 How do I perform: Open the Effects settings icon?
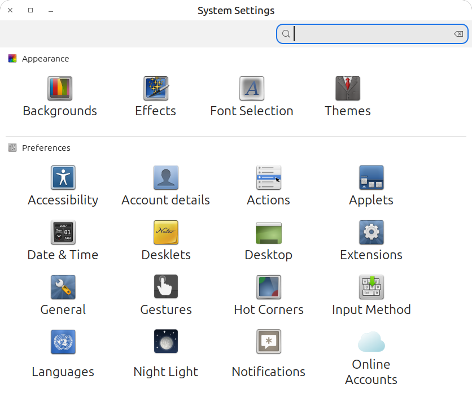[x=156, y=89]
